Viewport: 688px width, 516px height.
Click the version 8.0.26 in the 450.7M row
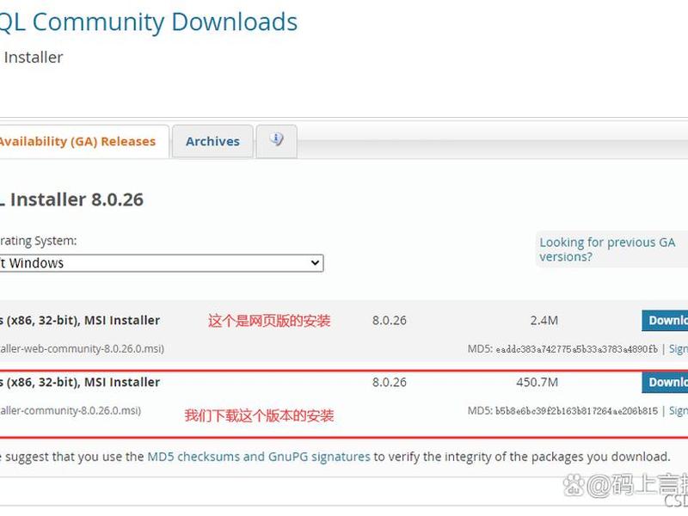[x=390, y=382]
